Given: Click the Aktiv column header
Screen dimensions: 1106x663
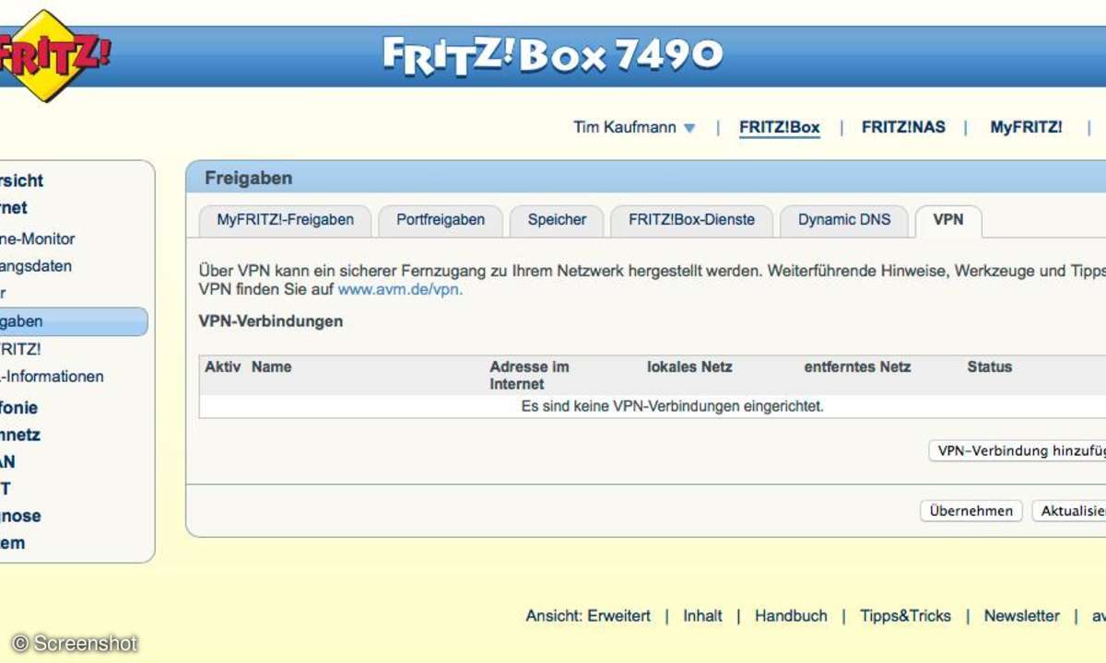Looking at the screenshot, I should pos(222,366).
